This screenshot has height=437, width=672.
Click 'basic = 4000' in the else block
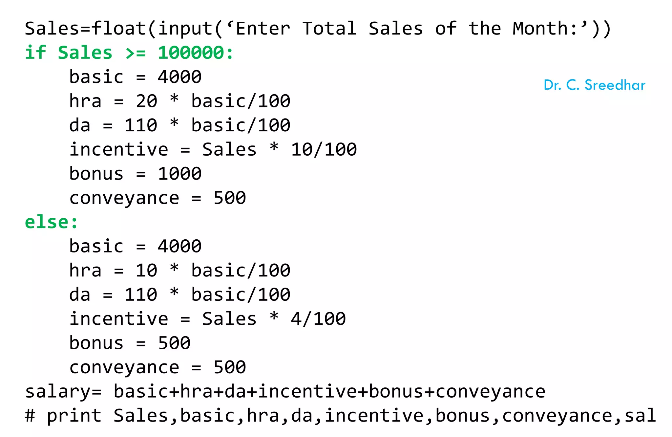[135, 247]
